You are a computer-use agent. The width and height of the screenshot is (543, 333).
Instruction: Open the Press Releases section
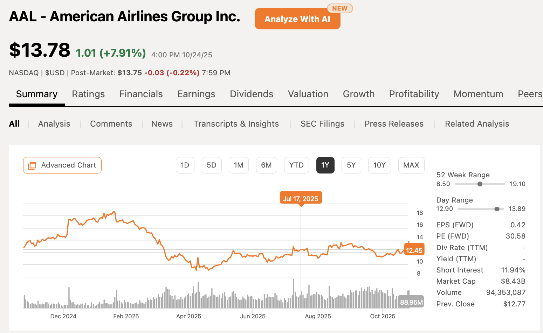click(x=394, y=123)
